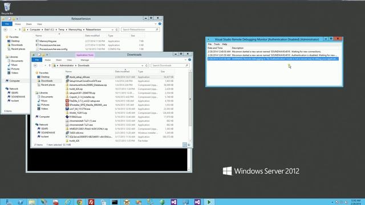Viewport: 365px width, 205px height.
Task: Open Music library in ReleaseVersion window
Action: tap(14, 65)
